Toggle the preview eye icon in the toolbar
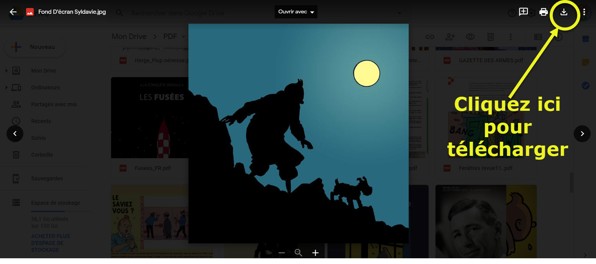 470,37
